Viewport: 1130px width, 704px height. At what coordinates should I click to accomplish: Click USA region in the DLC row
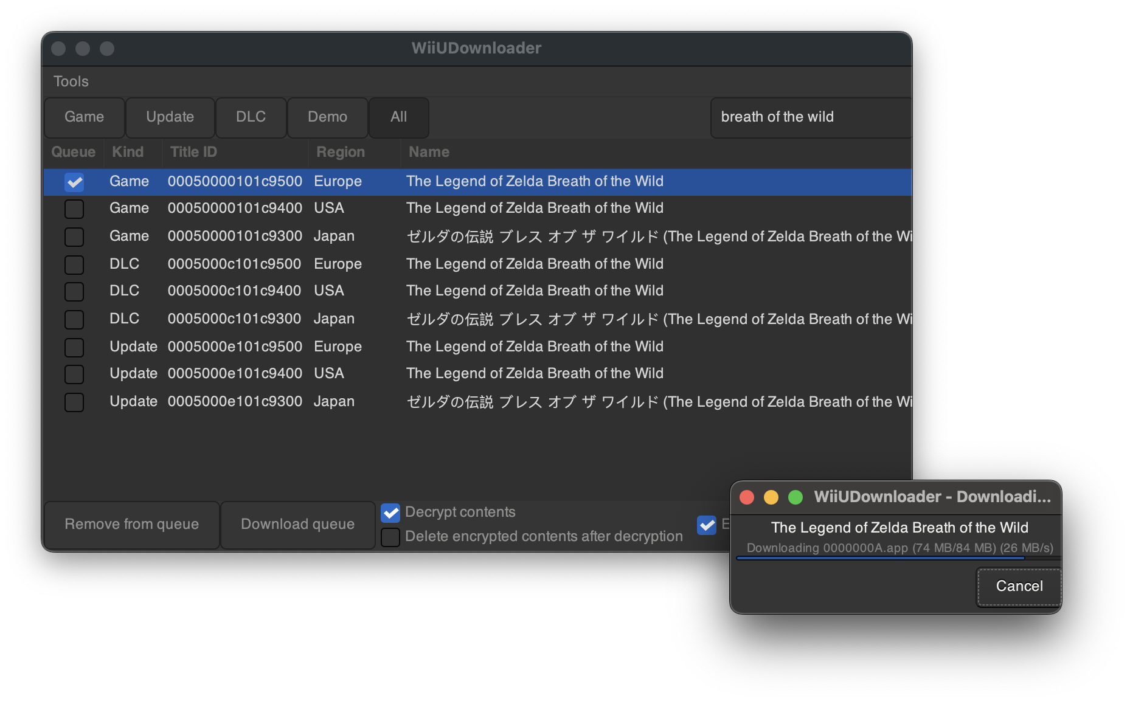(329, 291)
